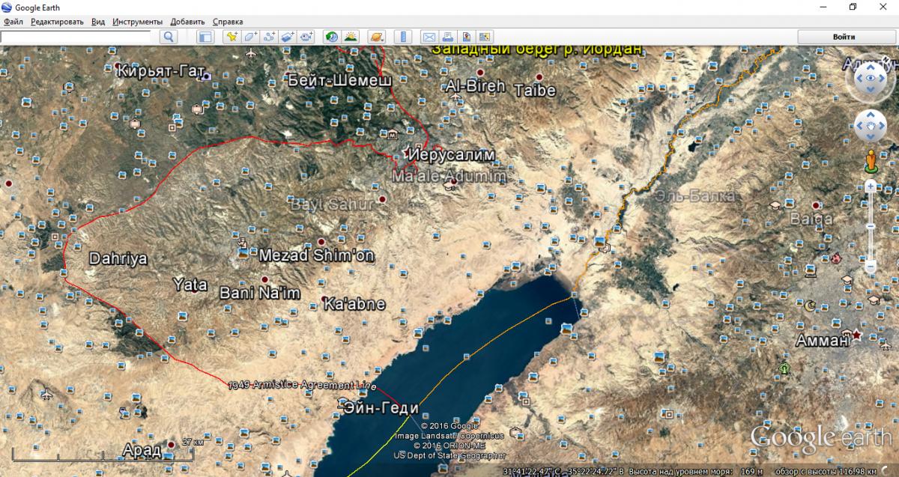Click in the search input field
The image size is (899, 477).
(x=79, y=37)
